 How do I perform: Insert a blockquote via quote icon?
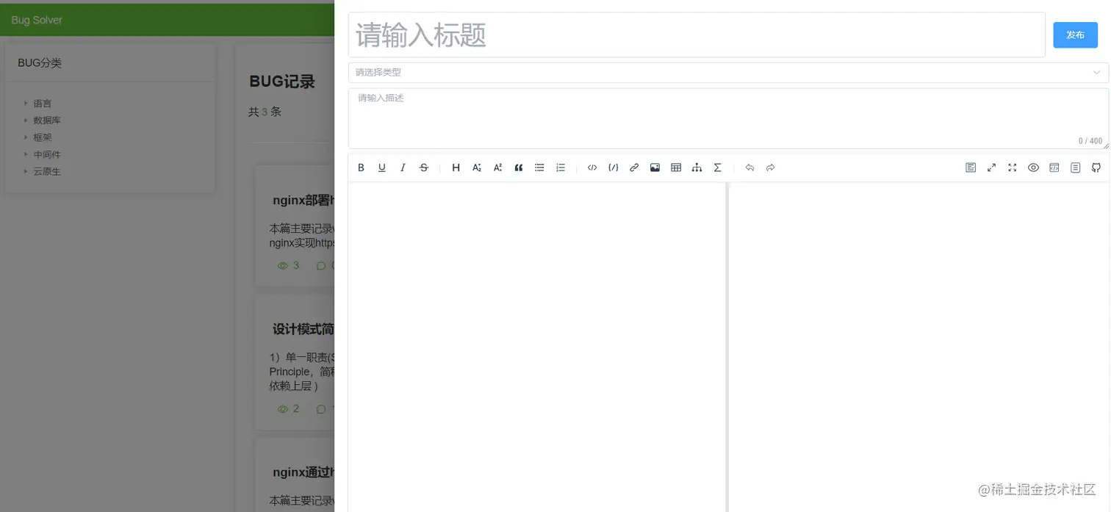pyautogui.click(x=519, y=167)
